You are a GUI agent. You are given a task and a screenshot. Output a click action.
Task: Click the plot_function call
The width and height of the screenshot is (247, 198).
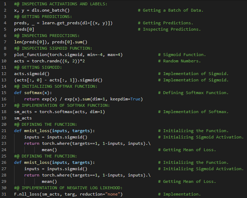[x=30, y=55]
